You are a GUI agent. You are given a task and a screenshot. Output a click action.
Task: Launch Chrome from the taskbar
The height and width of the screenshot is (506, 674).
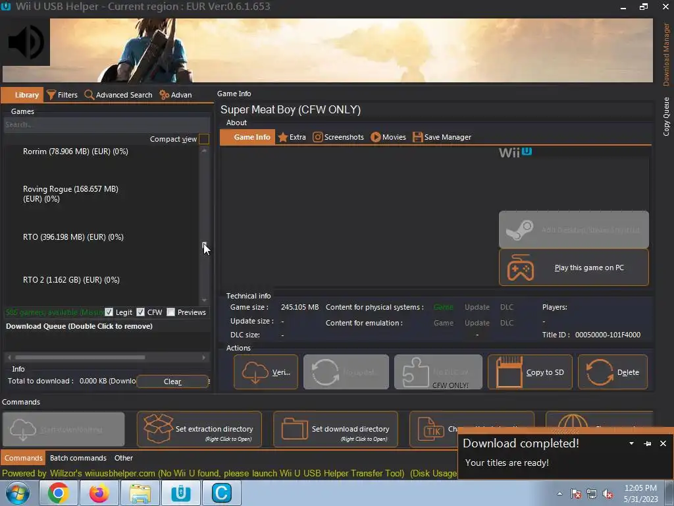(58, 493)
